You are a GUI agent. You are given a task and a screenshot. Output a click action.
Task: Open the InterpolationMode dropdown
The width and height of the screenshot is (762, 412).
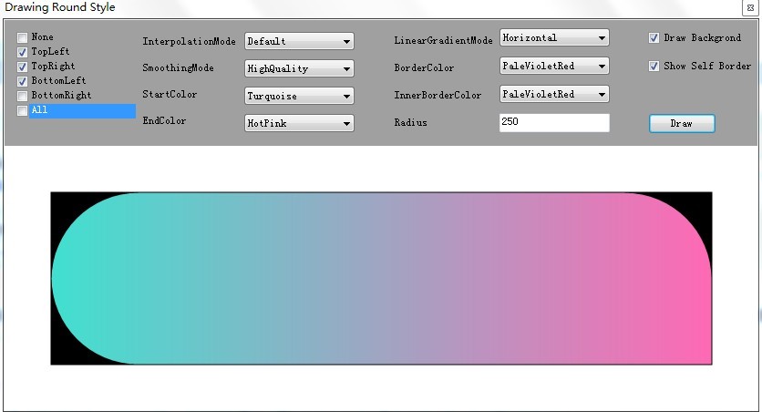tap(299, 41)
